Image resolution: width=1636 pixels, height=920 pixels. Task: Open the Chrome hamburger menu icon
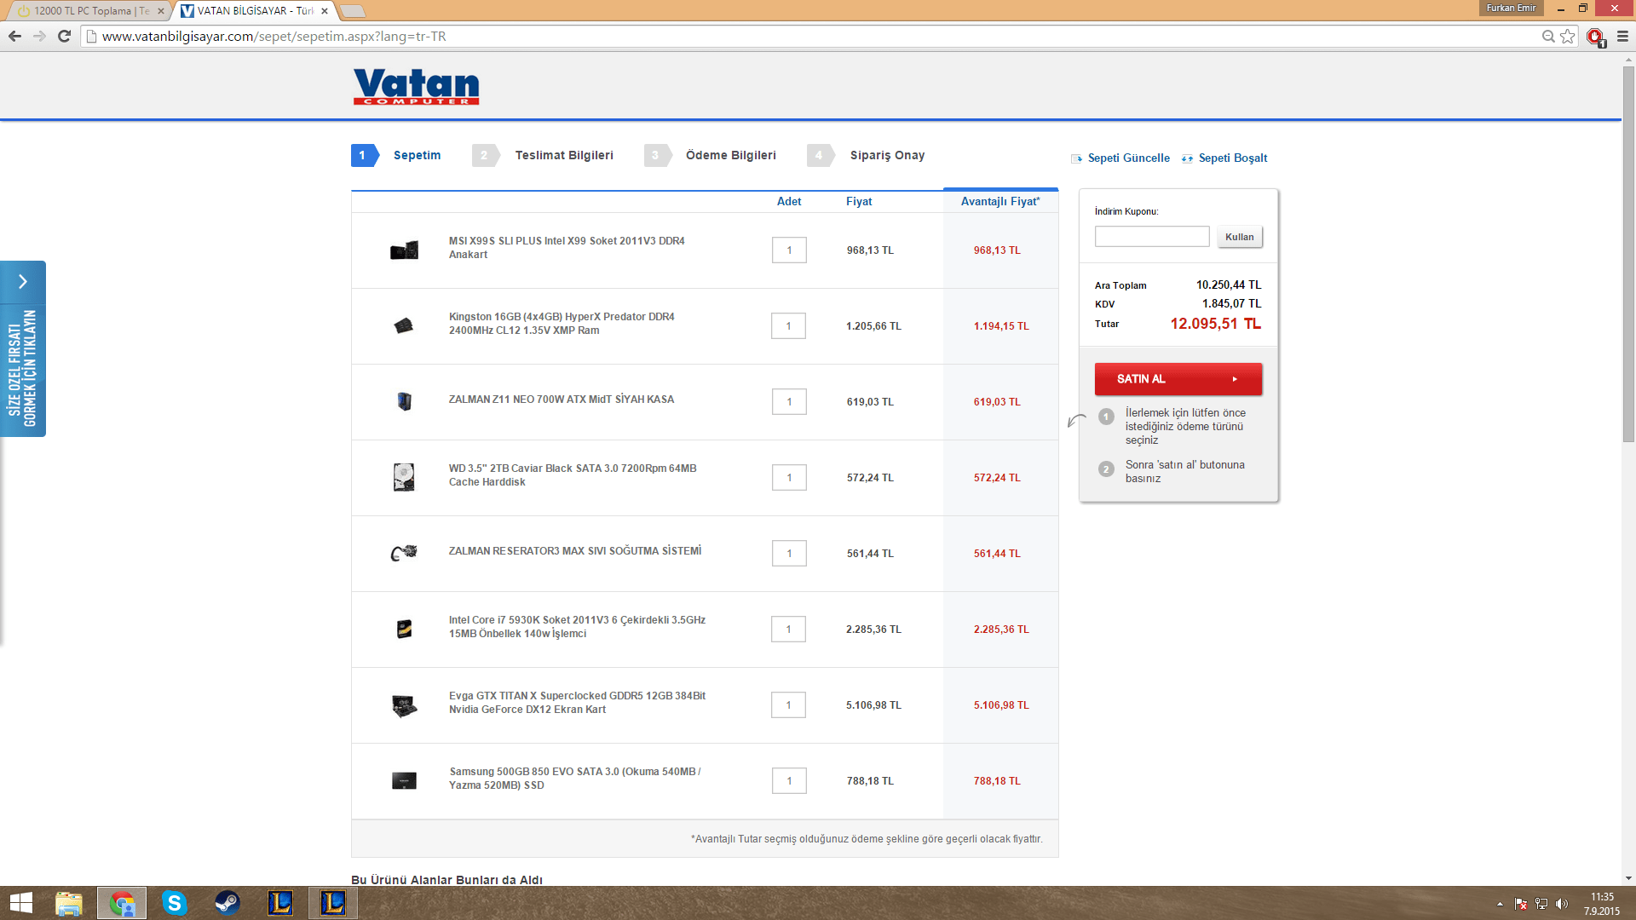point(1622,36)
